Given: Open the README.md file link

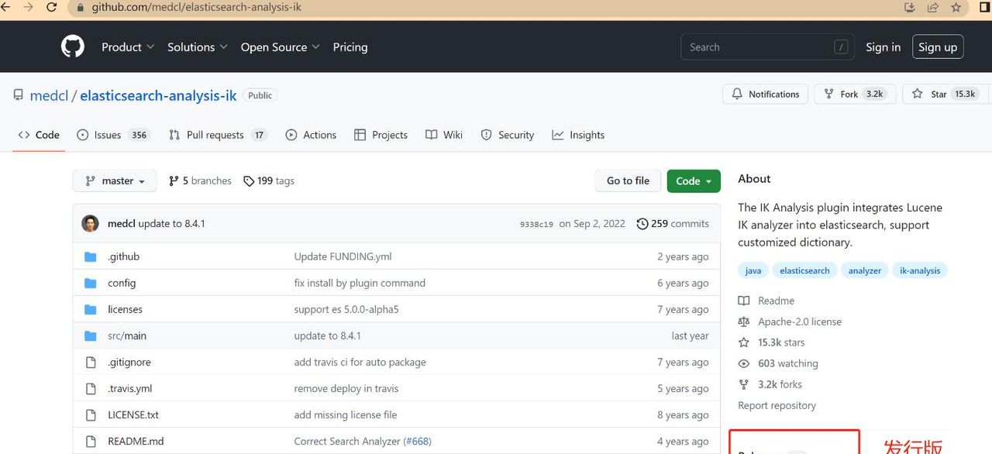Looking at the screenshot, I should (135, 441).
